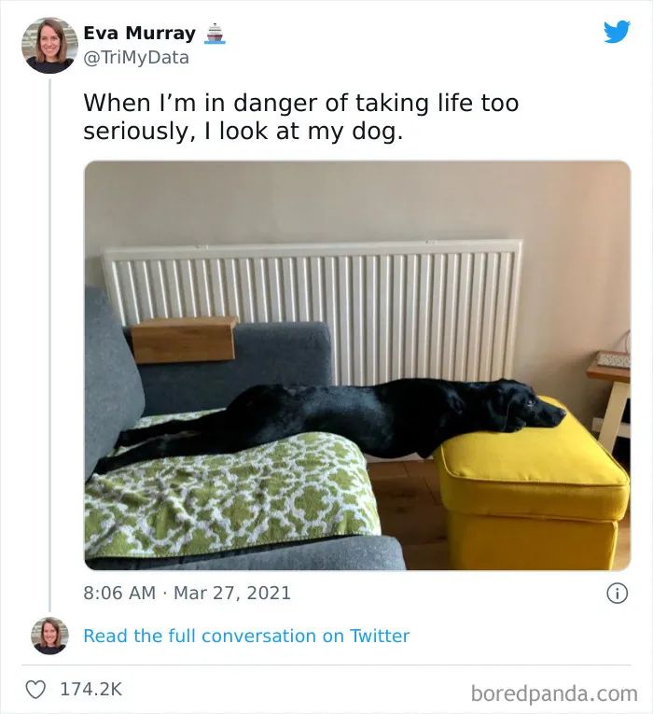Click the tweet text about the dog
The image size is (653, 714).
click(300, 117)
